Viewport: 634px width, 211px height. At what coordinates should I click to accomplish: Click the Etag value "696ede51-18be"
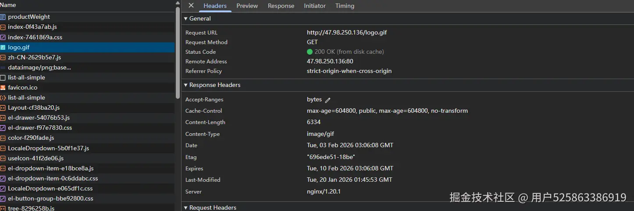331,157
